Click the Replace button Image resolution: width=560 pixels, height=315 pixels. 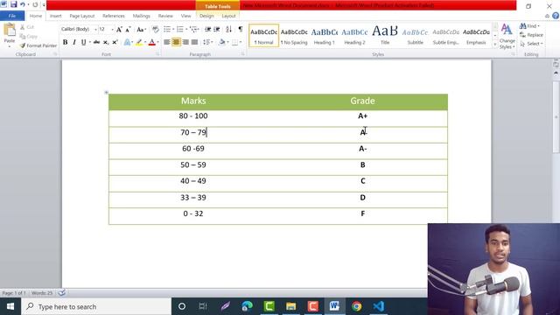(531, 35)
